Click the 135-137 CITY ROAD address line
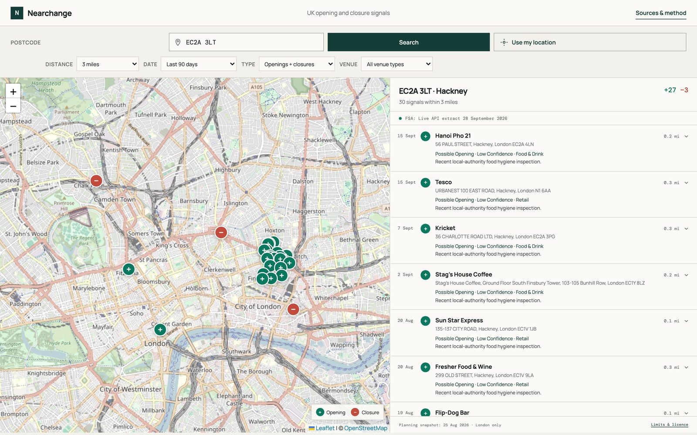 pos(486,329)
